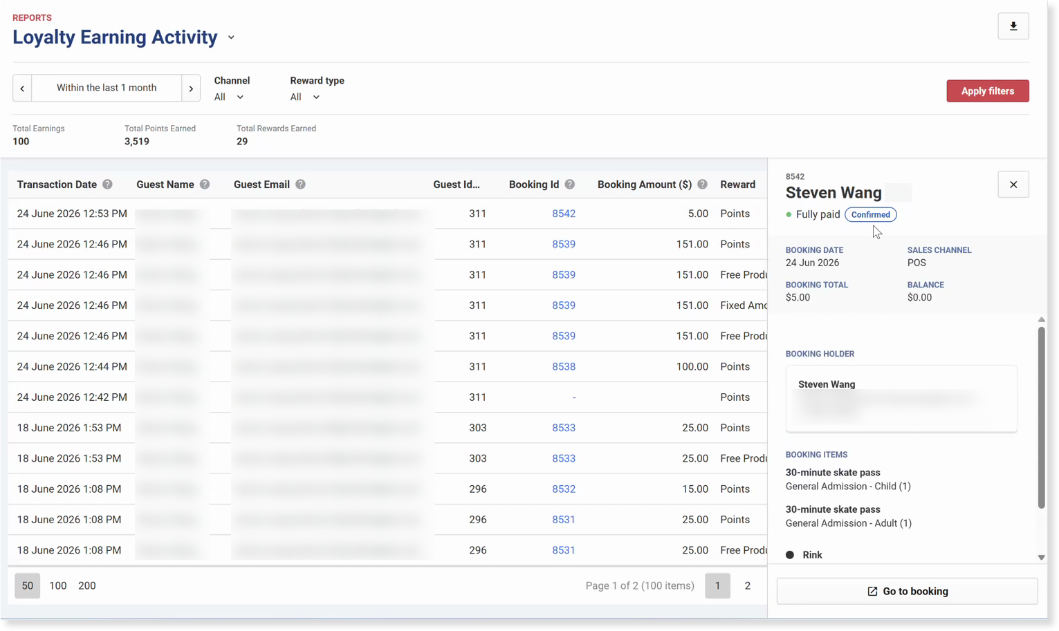The image size is (1059, 631).
Task: Click the booking date 24 Jun 2026
Action: click(812, 263)
